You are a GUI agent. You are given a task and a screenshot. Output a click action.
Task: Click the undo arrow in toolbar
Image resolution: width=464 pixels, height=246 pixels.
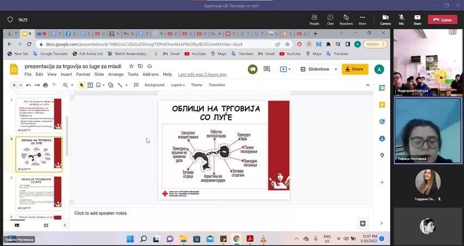pyautogui.click(x=28, y=85)
